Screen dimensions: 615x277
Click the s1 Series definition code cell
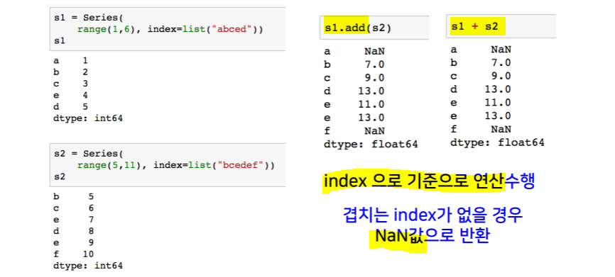pyautogui.click(x=168, y=29)
